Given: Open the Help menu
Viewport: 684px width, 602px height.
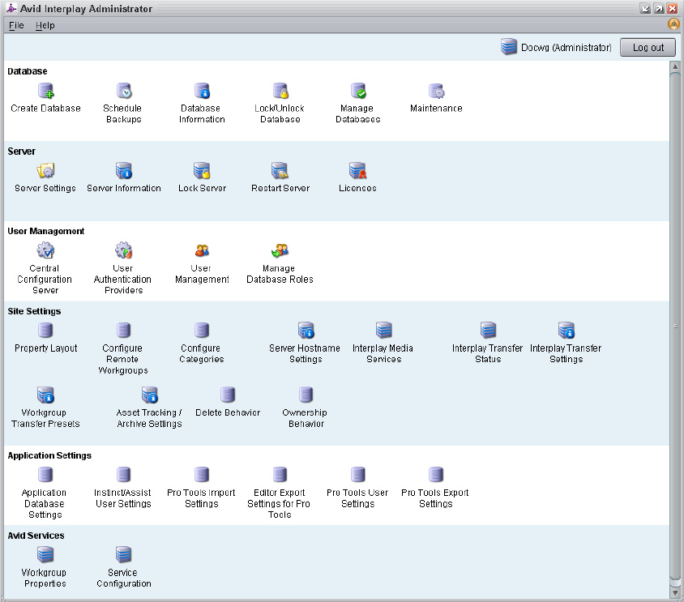Looking at the screenshot, I should point(45,25).
